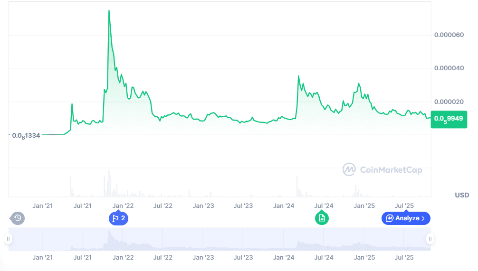478x271 pixels.
Task: Click the clock history icon below chart
Action: tap(18, 218)
